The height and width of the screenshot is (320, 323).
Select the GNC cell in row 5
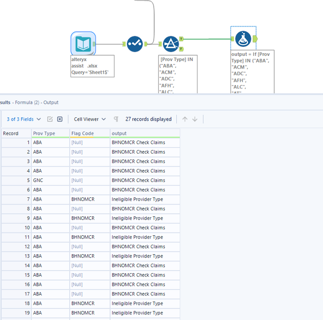click(51, 181)
